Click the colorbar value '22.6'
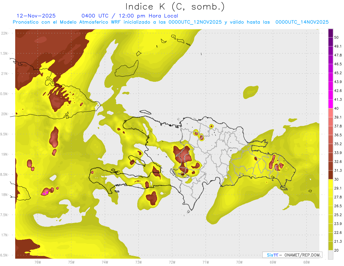Screen dimensions: 344x266 [338, 232]
